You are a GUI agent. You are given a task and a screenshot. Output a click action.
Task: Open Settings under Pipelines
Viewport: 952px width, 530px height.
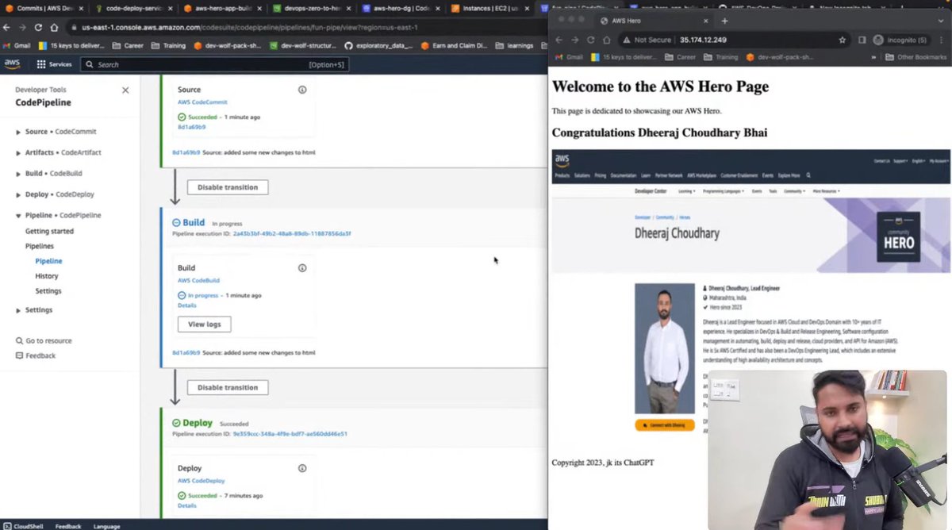point(48,291)
